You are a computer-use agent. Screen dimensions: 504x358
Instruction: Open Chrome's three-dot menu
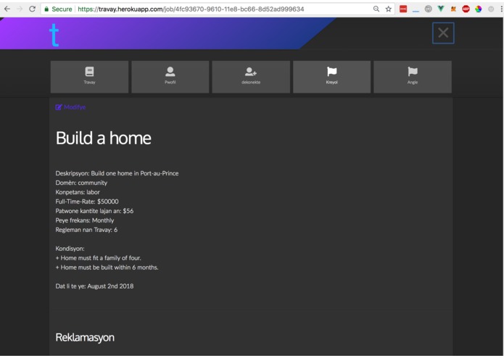(x=501, y=9)
